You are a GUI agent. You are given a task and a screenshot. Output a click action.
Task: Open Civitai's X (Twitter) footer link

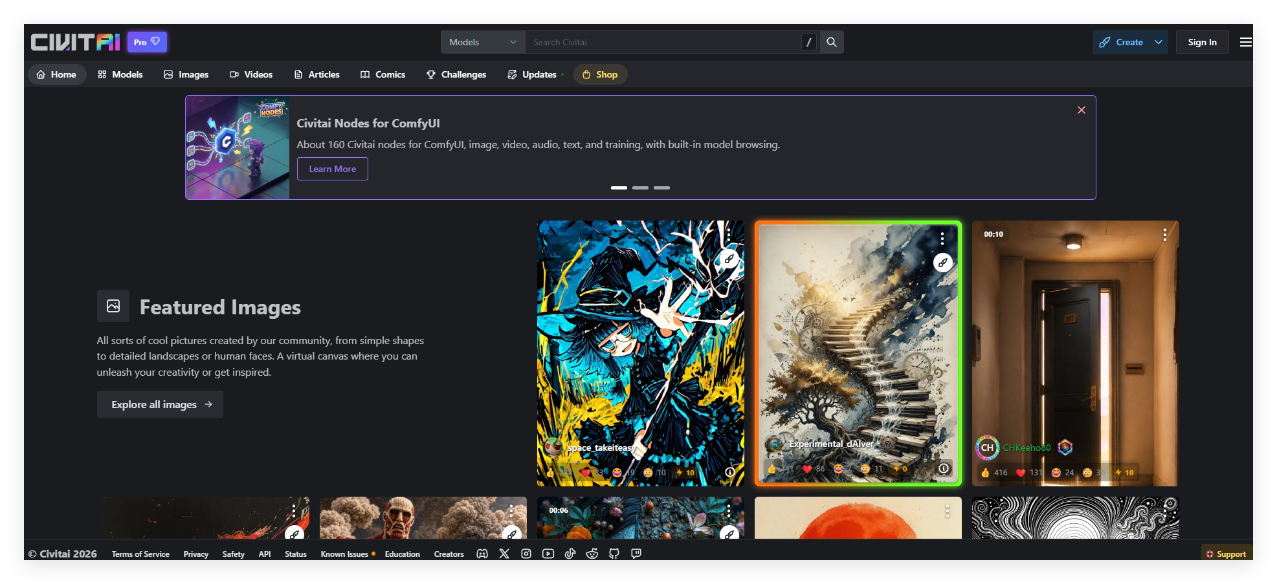(504, 554)
